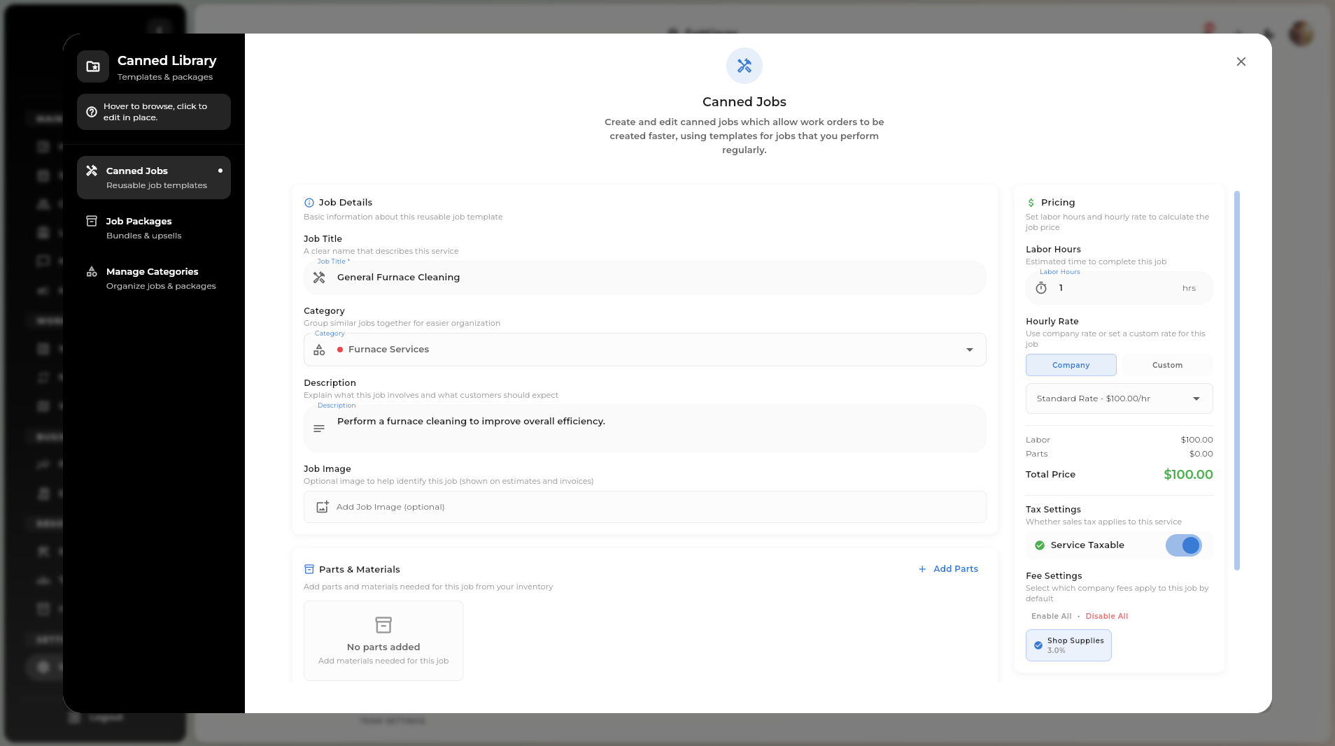1335x746 pixels.
Task: Disable the Service Taxable toggle
Action: pos(1185,545)
